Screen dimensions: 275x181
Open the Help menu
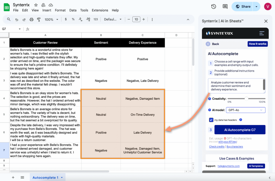[115, 10]
